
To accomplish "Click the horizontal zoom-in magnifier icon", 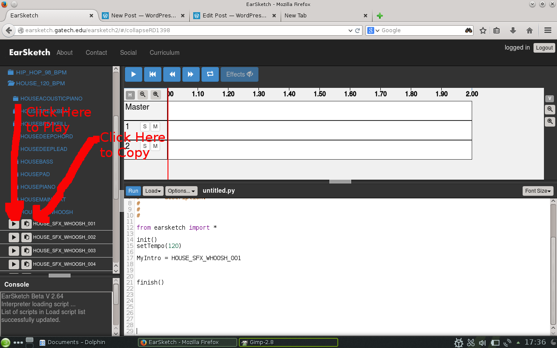I will coord(155,94).
